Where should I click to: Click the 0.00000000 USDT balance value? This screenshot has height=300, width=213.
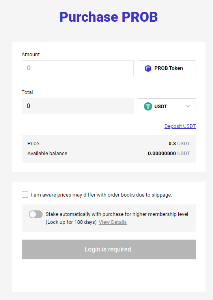[169, 154]
